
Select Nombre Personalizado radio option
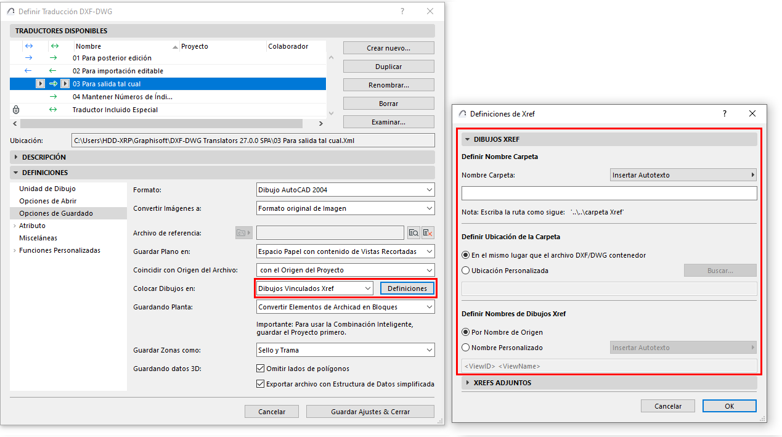[466, 348]
